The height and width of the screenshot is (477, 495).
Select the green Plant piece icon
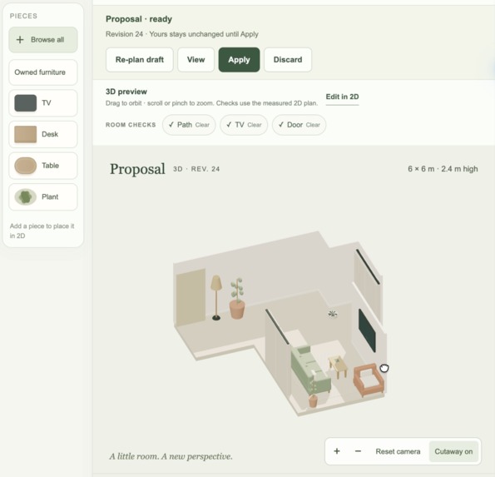25,196
